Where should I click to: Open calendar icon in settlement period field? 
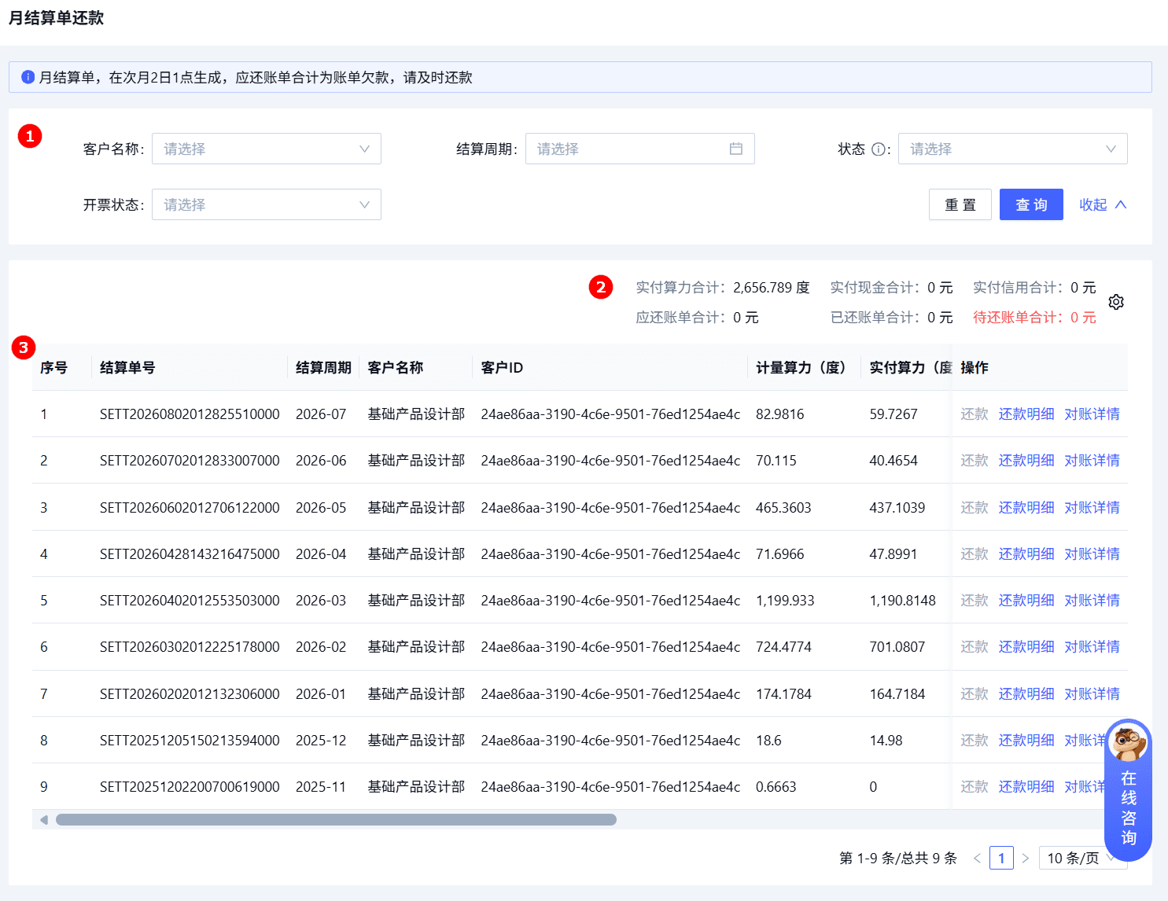tap(736, 149)
